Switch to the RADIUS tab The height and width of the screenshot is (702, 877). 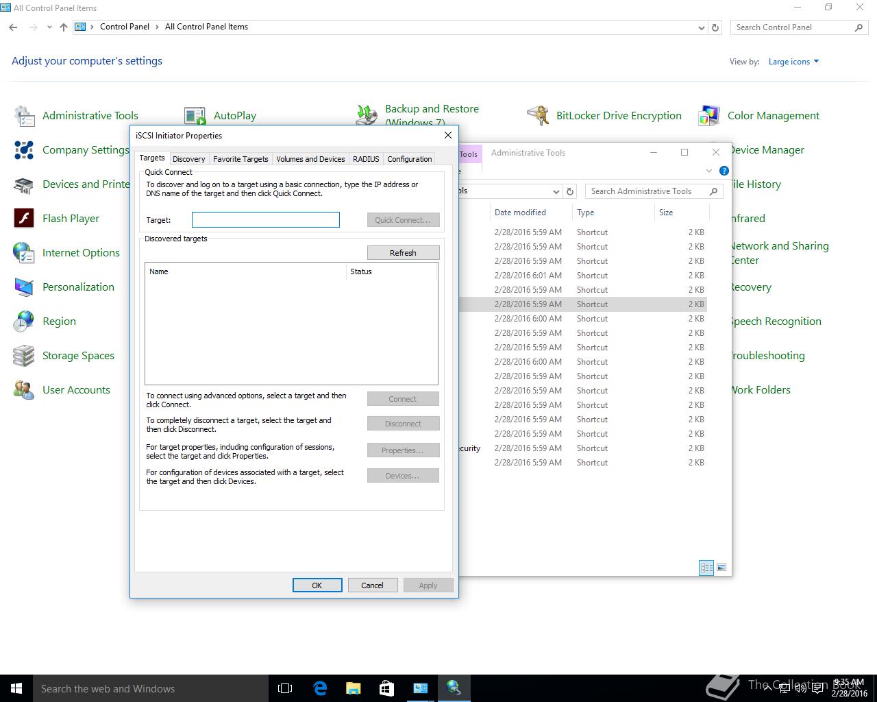[366, 159]
